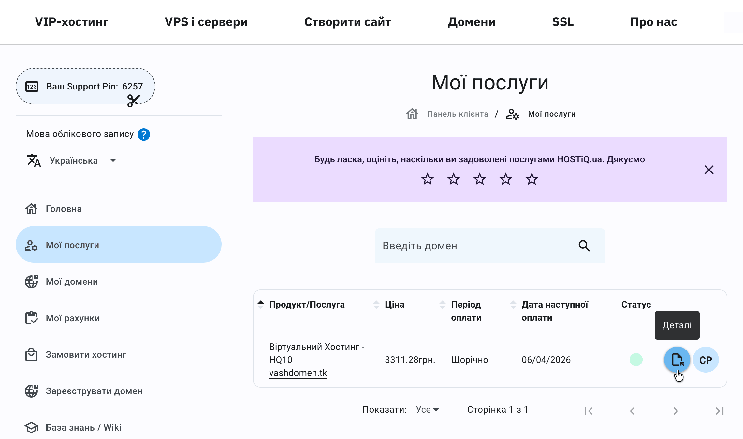
Task: Click the "Мої рахунки" clipboard icon
Action: coord(31,318)
